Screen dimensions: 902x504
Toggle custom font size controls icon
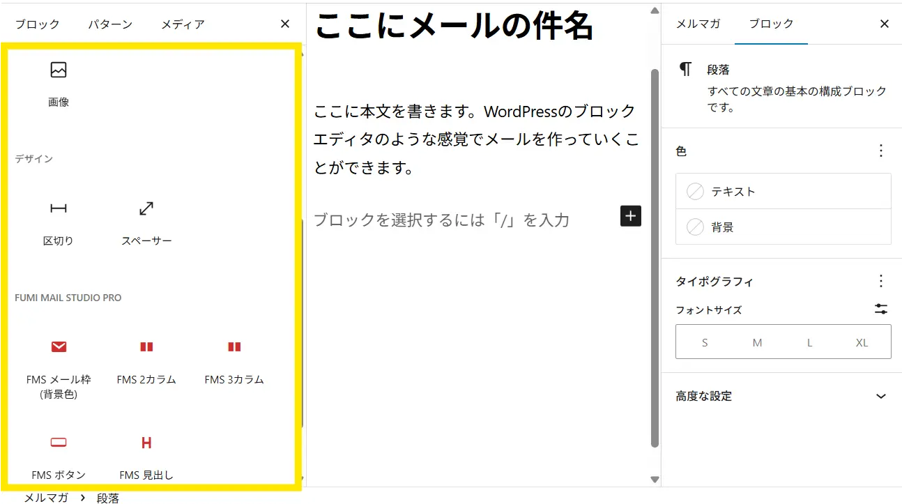tap(881, 310)
